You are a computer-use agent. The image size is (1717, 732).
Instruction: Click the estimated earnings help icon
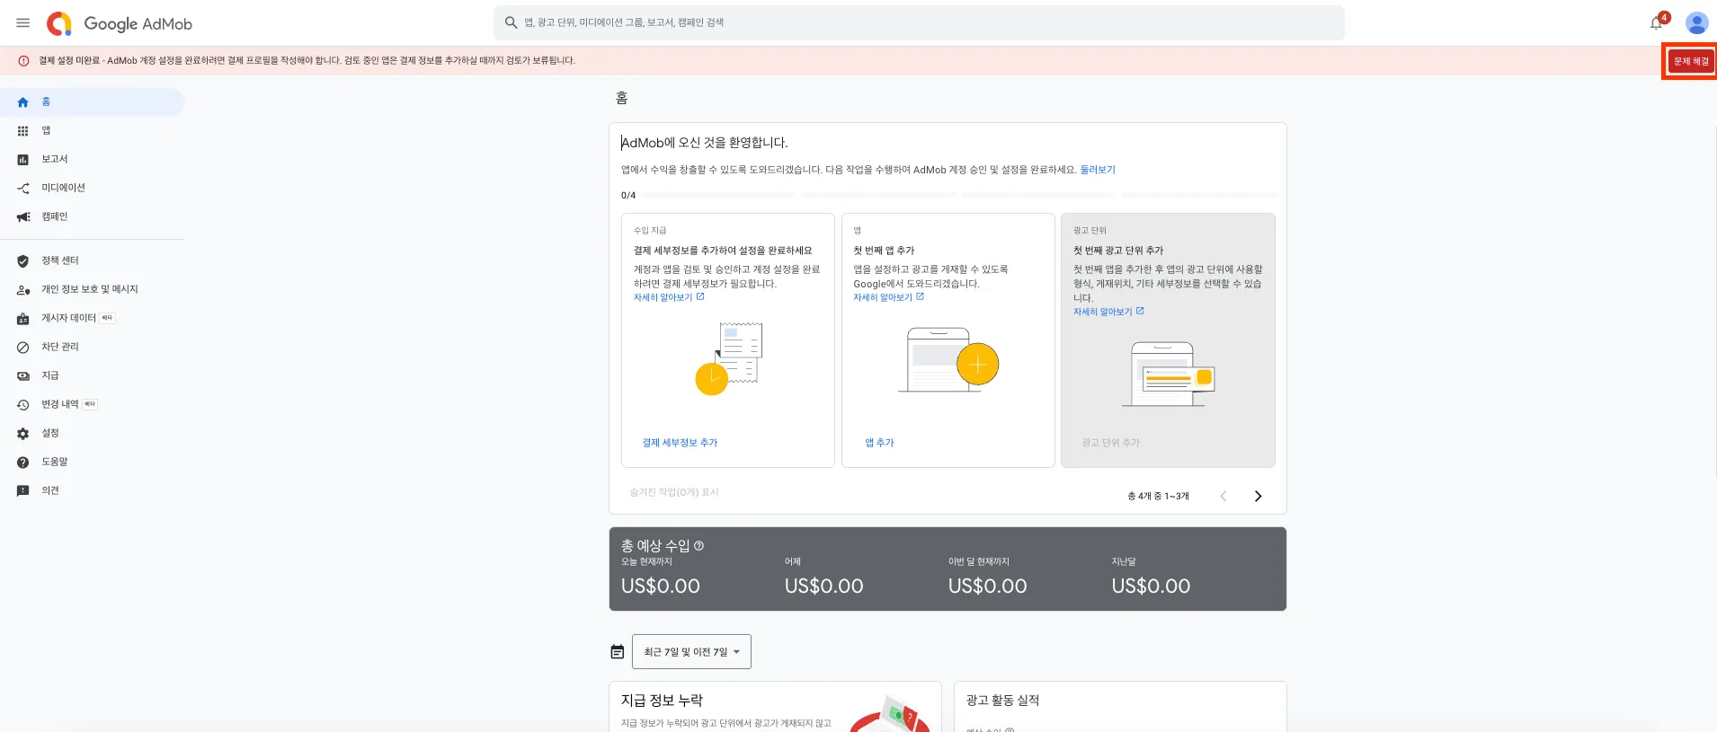coord(699,546)
